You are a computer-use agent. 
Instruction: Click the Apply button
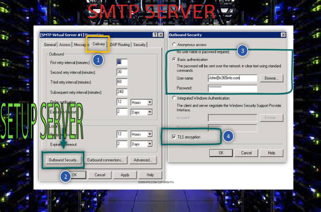[x=125, y=175]
